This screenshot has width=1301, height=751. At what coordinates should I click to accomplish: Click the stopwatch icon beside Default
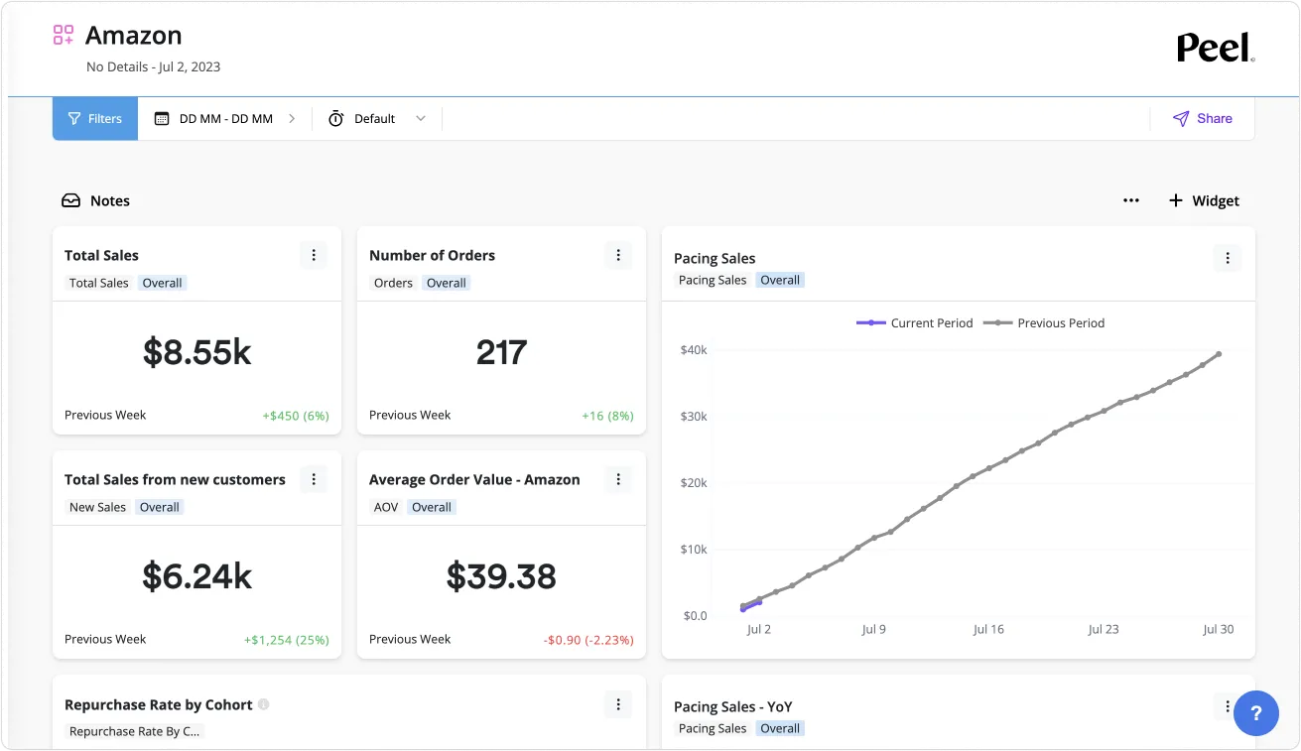[336, 118]
